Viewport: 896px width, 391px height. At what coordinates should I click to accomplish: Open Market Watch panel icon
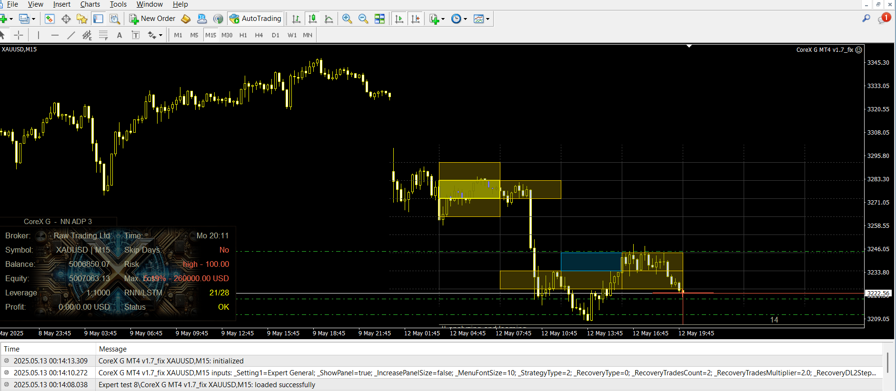[x=50, y=19]
